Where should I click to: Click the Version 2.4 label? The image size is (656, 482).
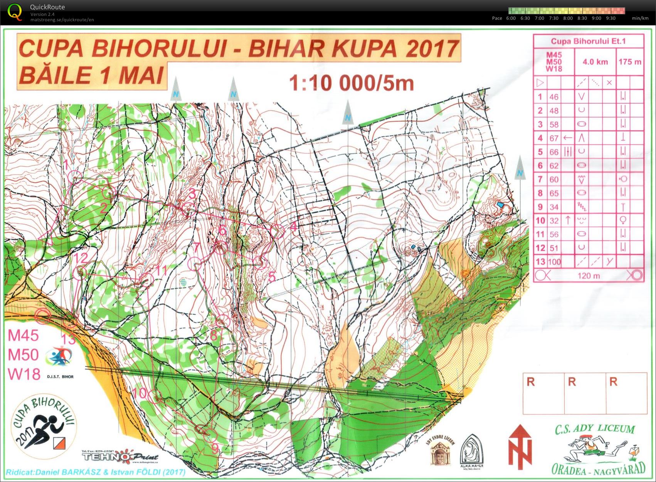point(42,15)
